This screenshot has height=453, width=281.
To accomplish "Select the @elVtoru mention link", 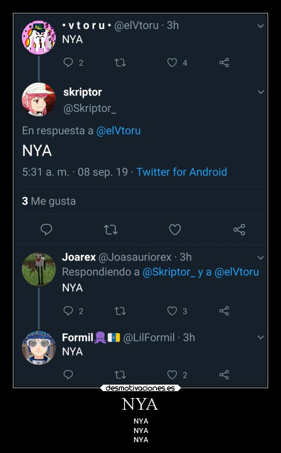I will pyautogui.click(x=120, y=130).
